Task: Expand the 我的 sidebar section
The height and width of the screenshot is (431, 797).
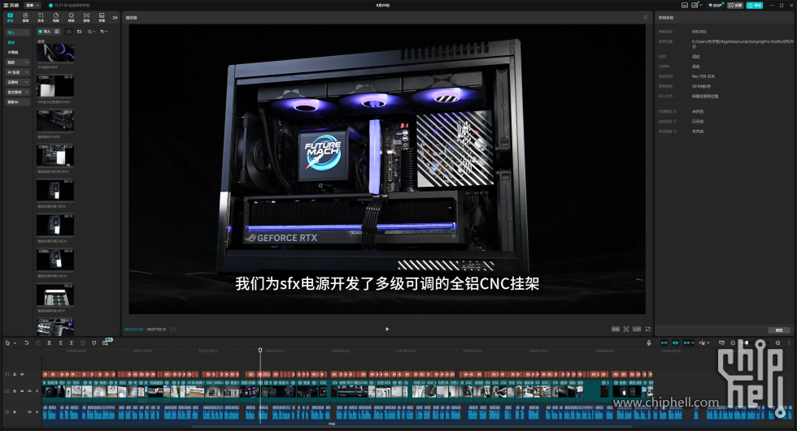Action: tap(18, 62)
